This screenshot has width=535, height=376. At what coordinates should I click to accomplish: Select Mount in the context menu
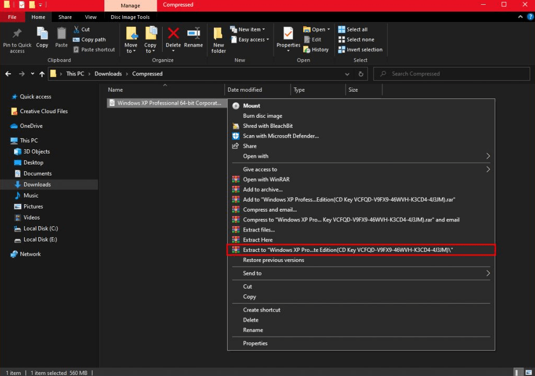pos(251,106)
